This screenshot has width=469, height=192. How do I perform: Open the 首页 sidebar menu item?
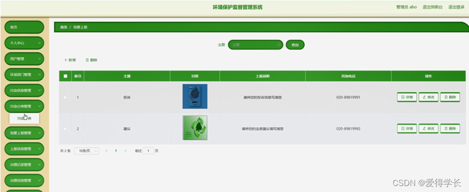click(24, 27)
